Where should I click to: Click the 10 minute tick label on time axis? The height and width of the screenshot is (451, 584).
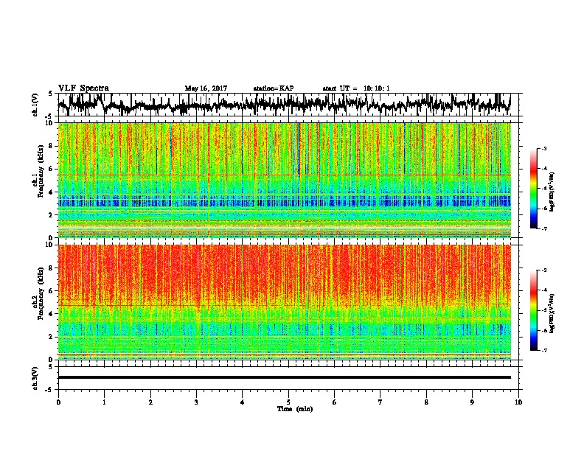pyautogui.click(x=518, y=402)
